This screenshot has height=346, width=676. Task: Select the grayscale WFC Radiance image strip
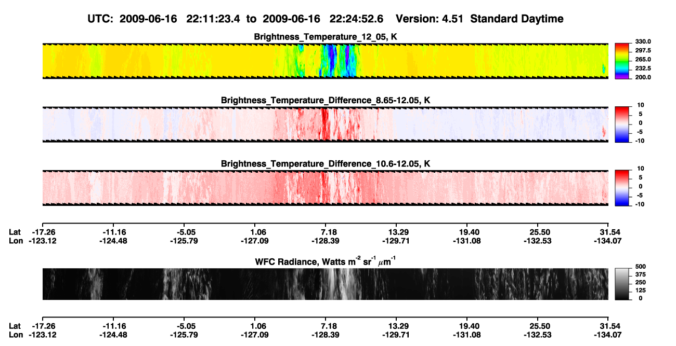pos(325,284)
